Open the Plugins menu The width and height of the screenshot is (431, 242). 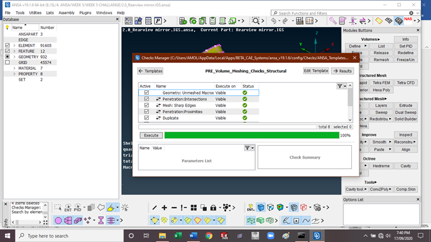(85, 12)
